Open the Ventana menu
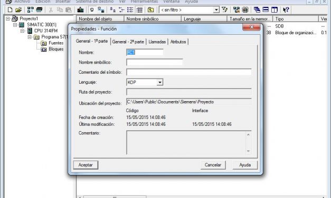Screen dimensions: 331x198 [x=171, y=2]
